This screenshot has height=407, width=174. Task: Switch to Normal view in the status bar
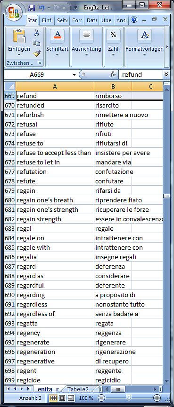53,398
